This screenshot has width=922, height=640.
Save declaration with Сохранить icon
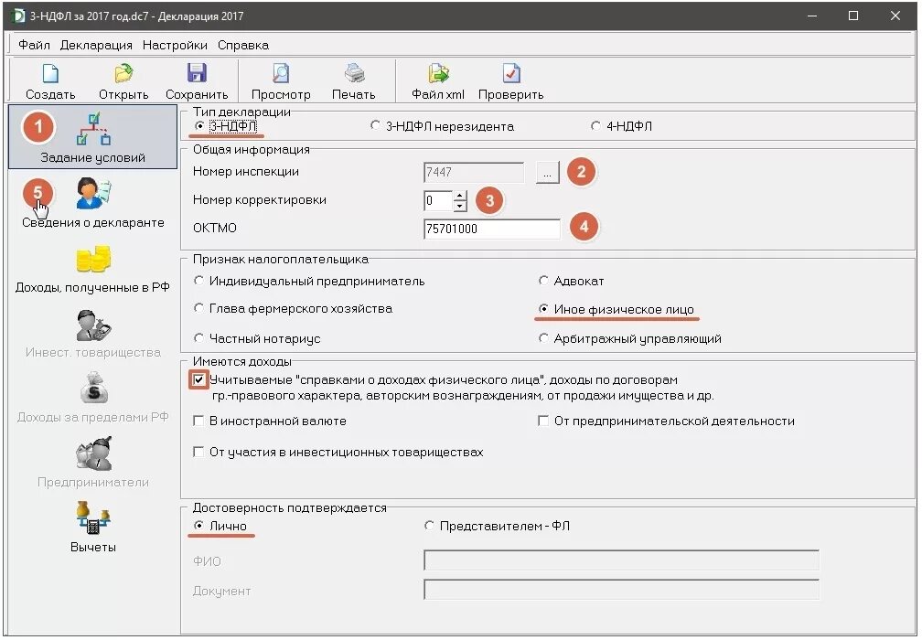point(197,73)
